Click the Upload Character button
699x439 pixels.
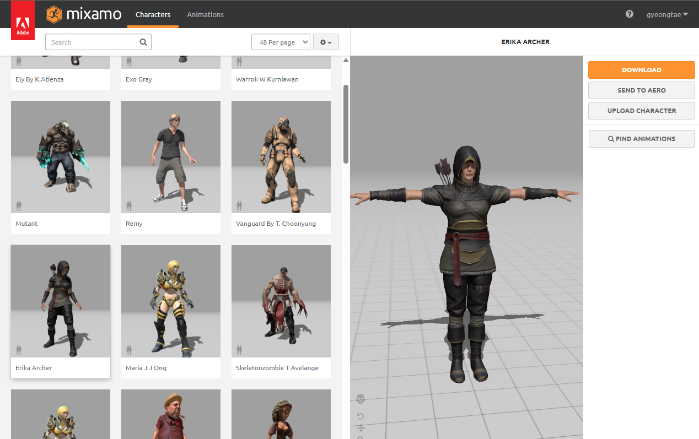[642, 111]
